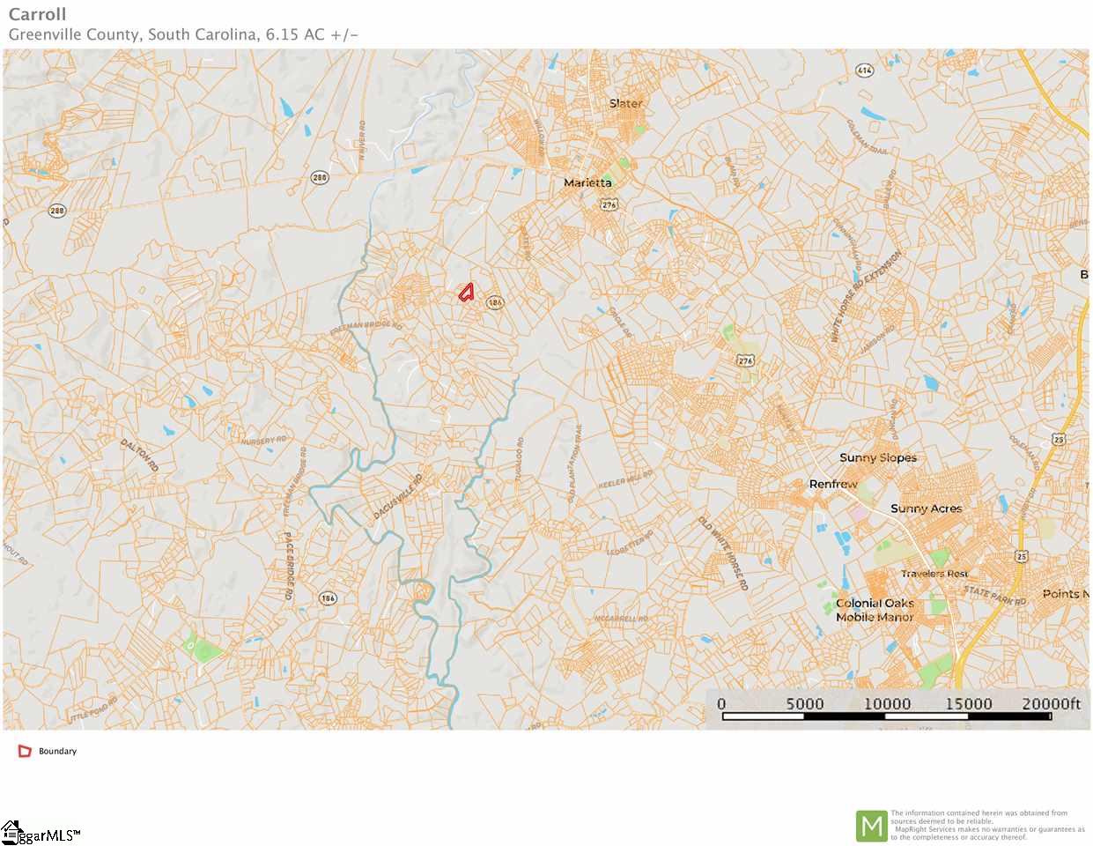Click the Boundary legend text

point(57,752)
